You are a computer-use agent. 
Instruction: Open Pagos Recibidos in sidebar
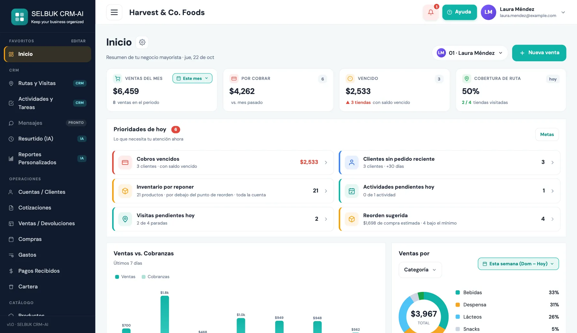(47, 271)
